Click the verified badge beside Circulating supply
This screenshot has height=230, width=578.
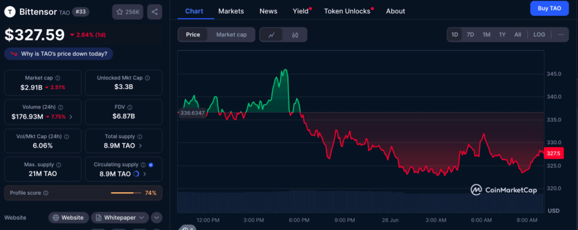coord(151,165)
